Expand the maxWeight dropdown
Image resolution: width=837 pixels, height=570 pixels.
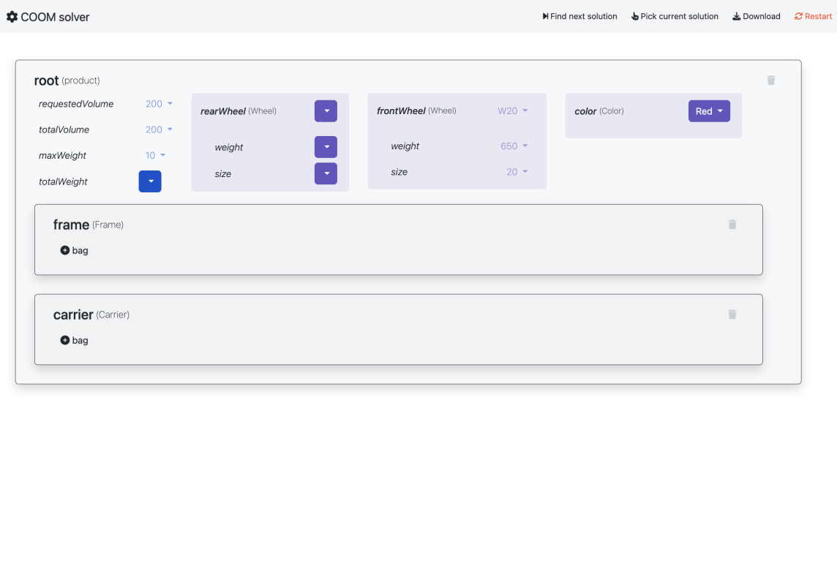[x=155, y=155]
